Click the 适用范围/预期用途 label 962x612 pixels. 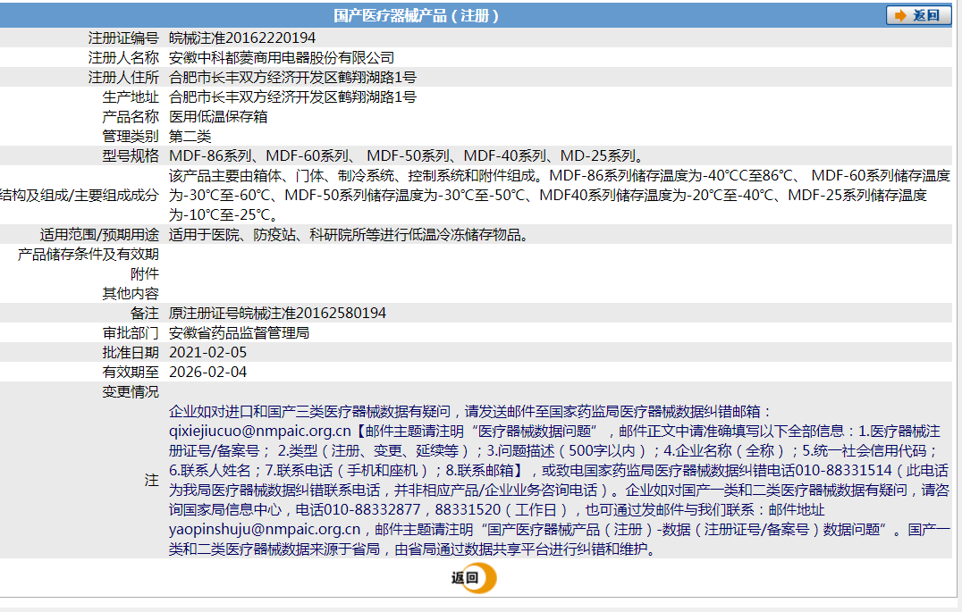pos(99,234)
